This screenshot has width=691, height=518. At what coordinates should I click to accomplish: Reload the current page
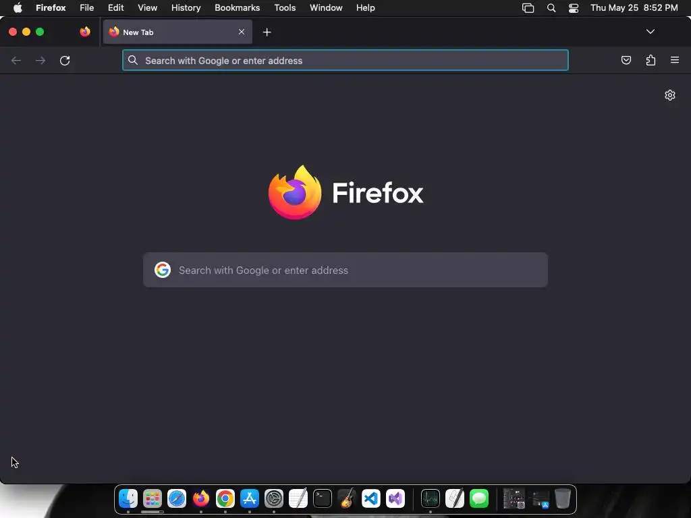point(65,60)
